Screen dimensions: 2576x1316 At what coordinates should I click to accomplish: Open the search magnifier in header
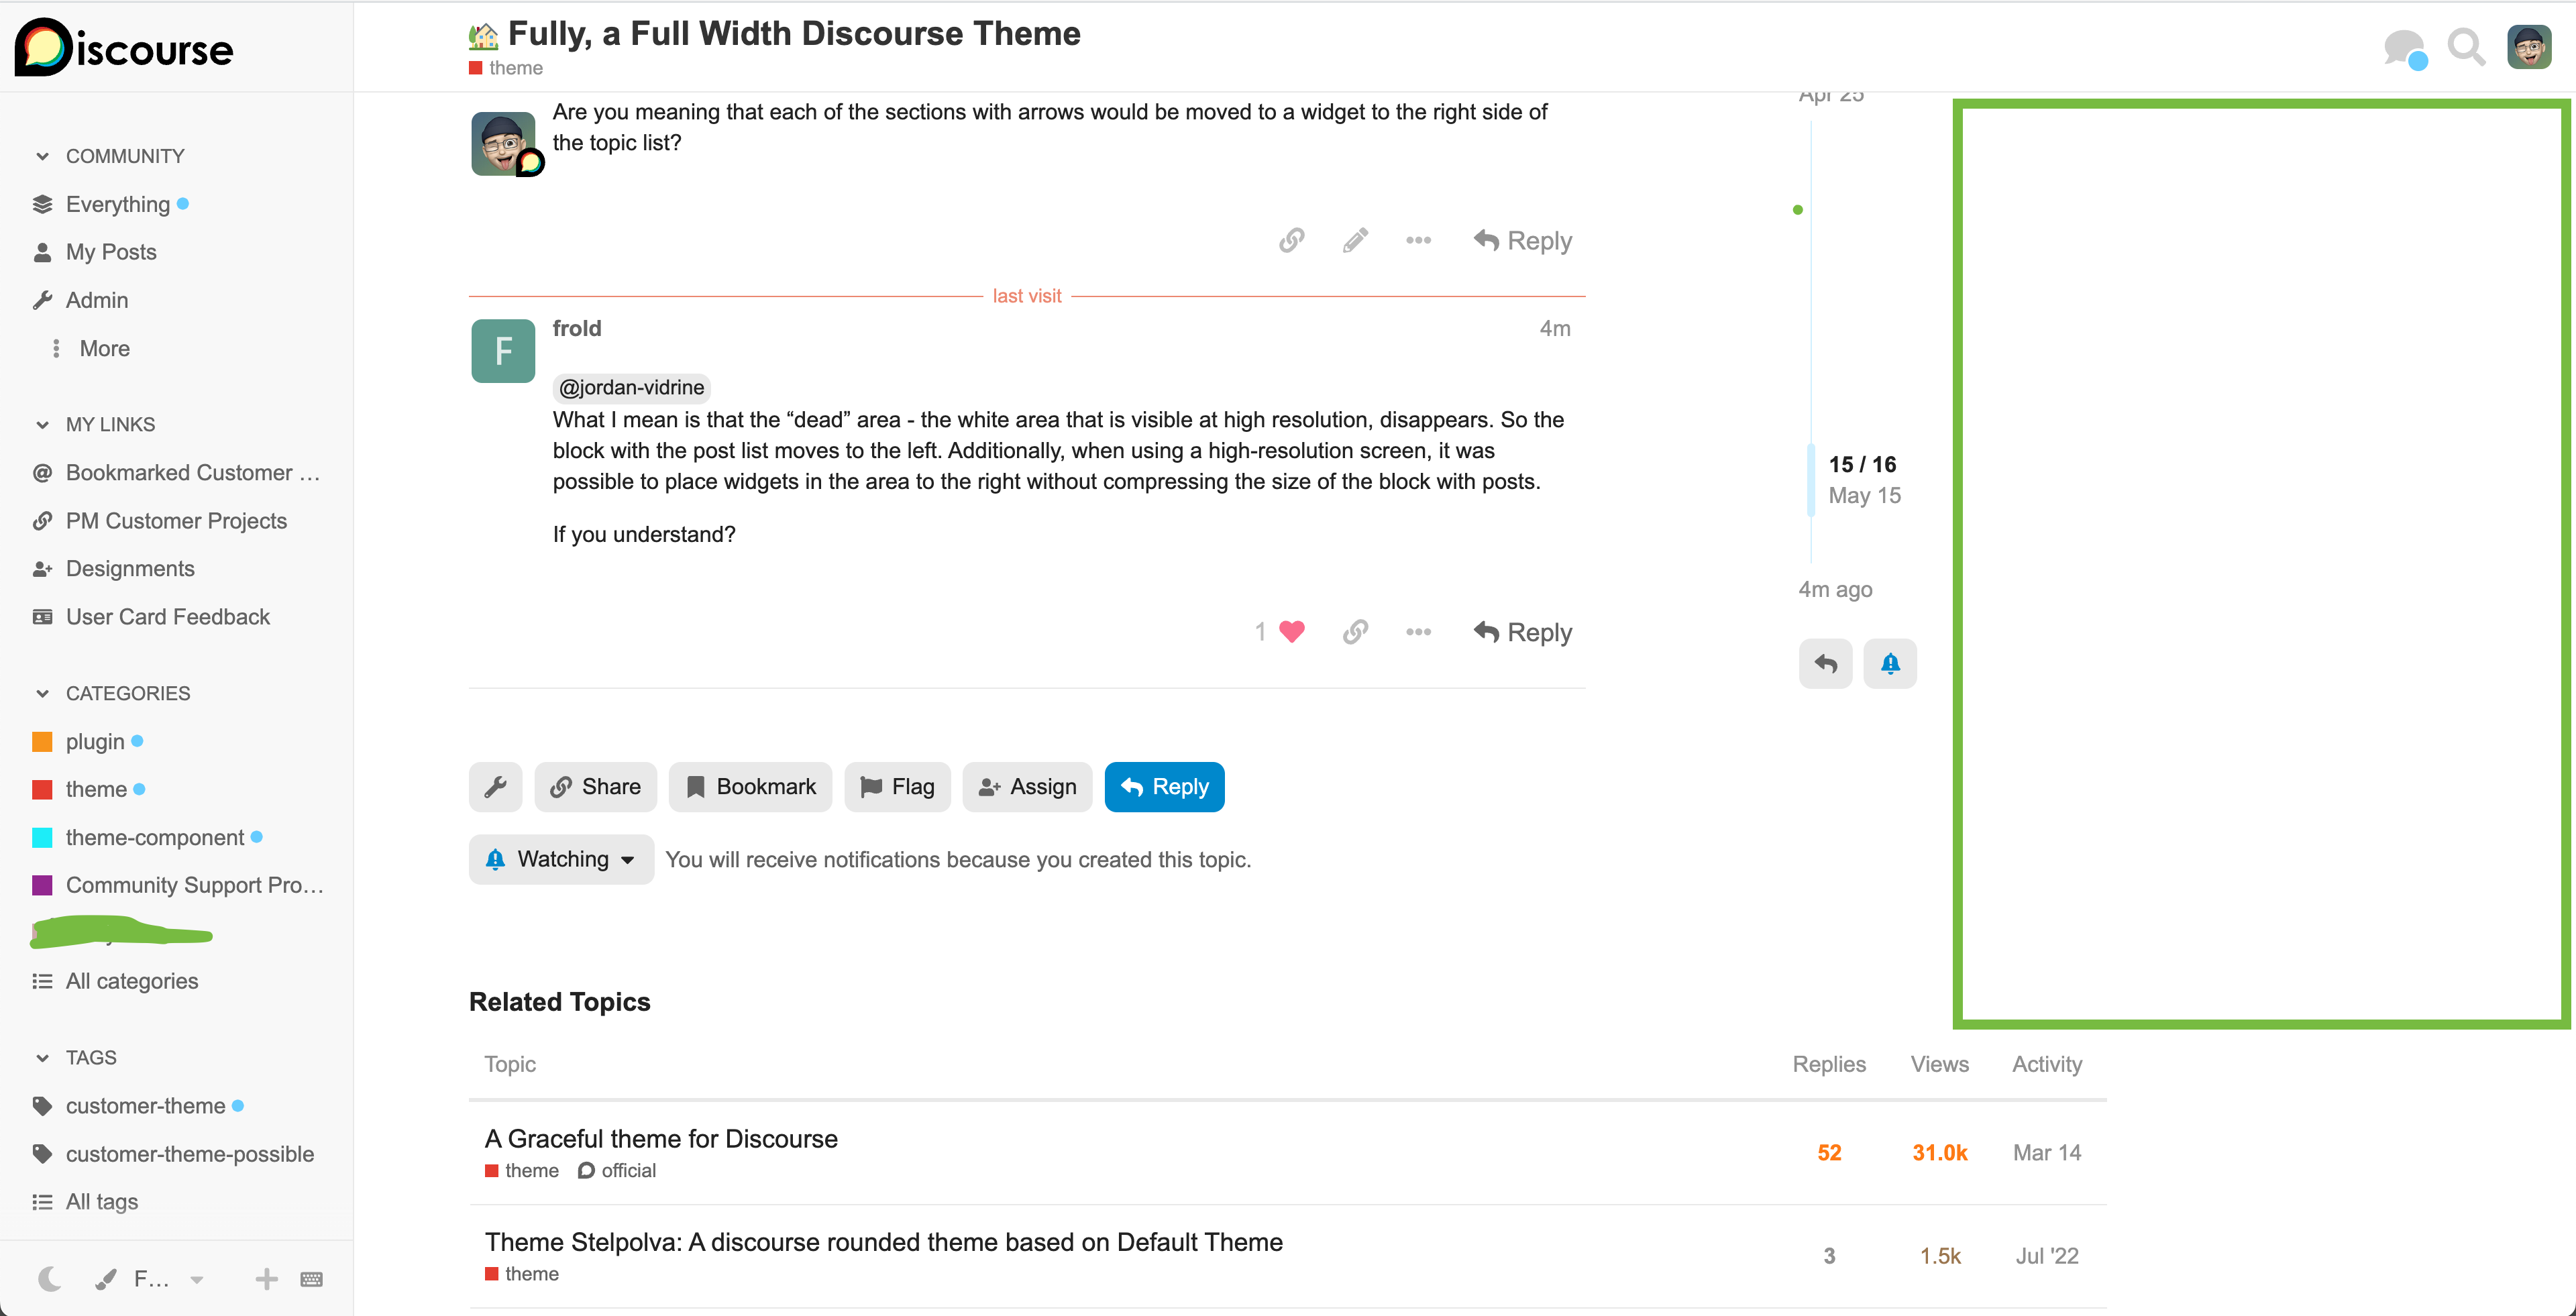coord(2465,47)
